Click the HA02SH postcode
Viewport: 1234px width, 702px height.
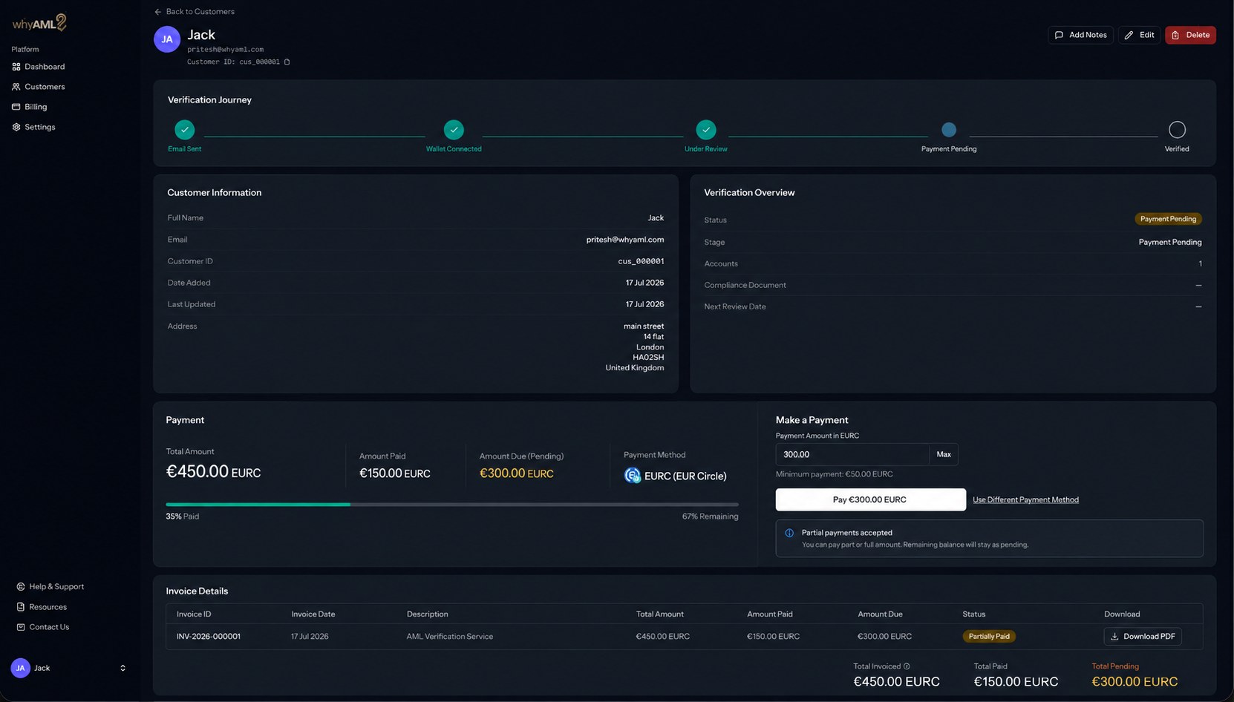pyautogui.click(x=648, y=358)
